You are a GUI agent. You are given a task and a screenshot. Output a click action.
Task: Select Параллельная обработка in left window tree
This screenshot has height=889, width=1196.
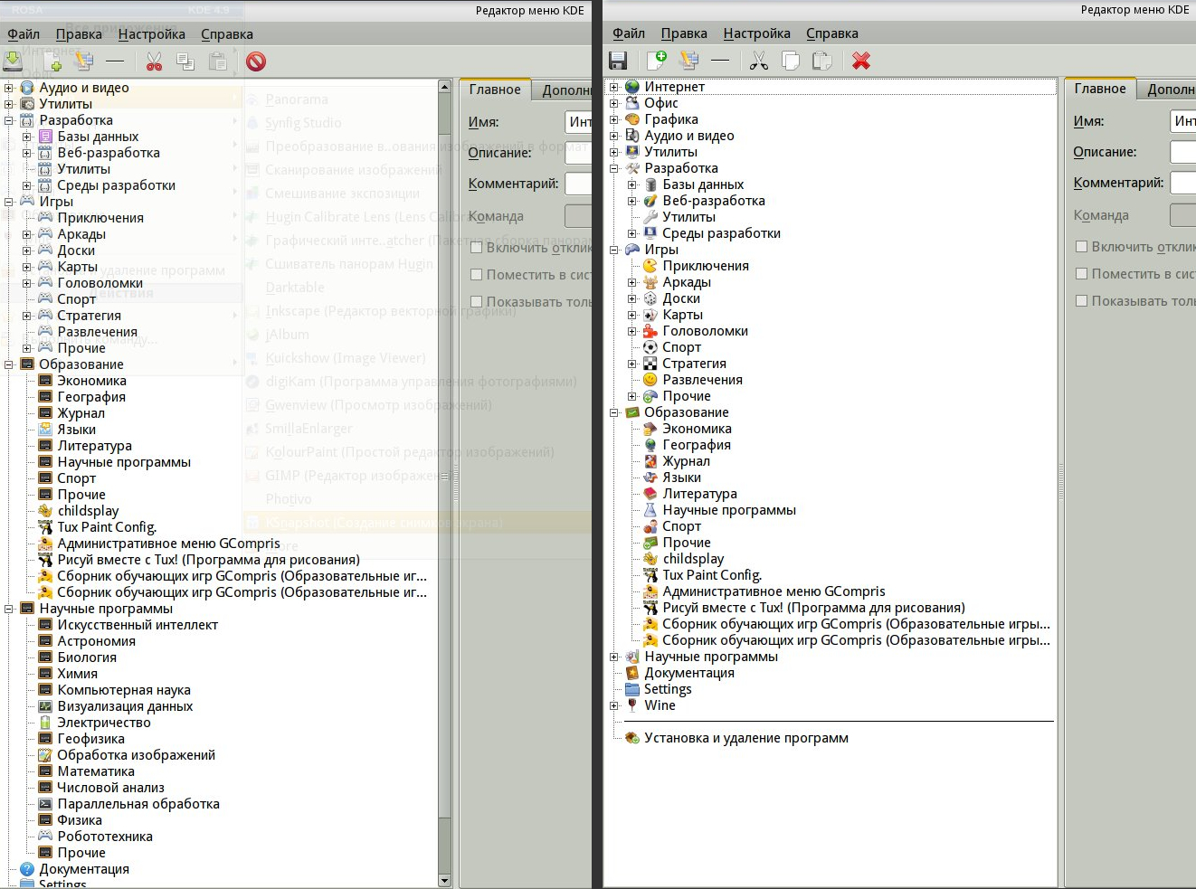pos(138,804)
